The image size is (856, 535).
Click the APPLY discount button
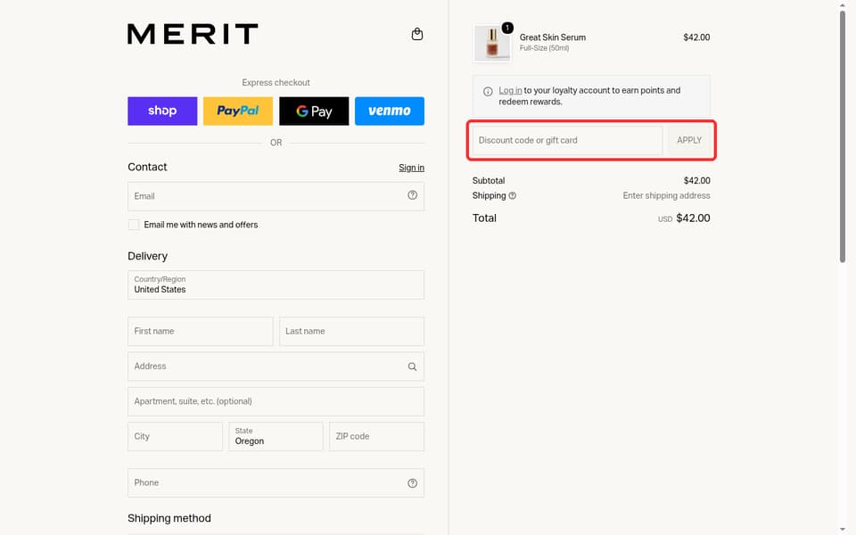click(x=689, y=140)
